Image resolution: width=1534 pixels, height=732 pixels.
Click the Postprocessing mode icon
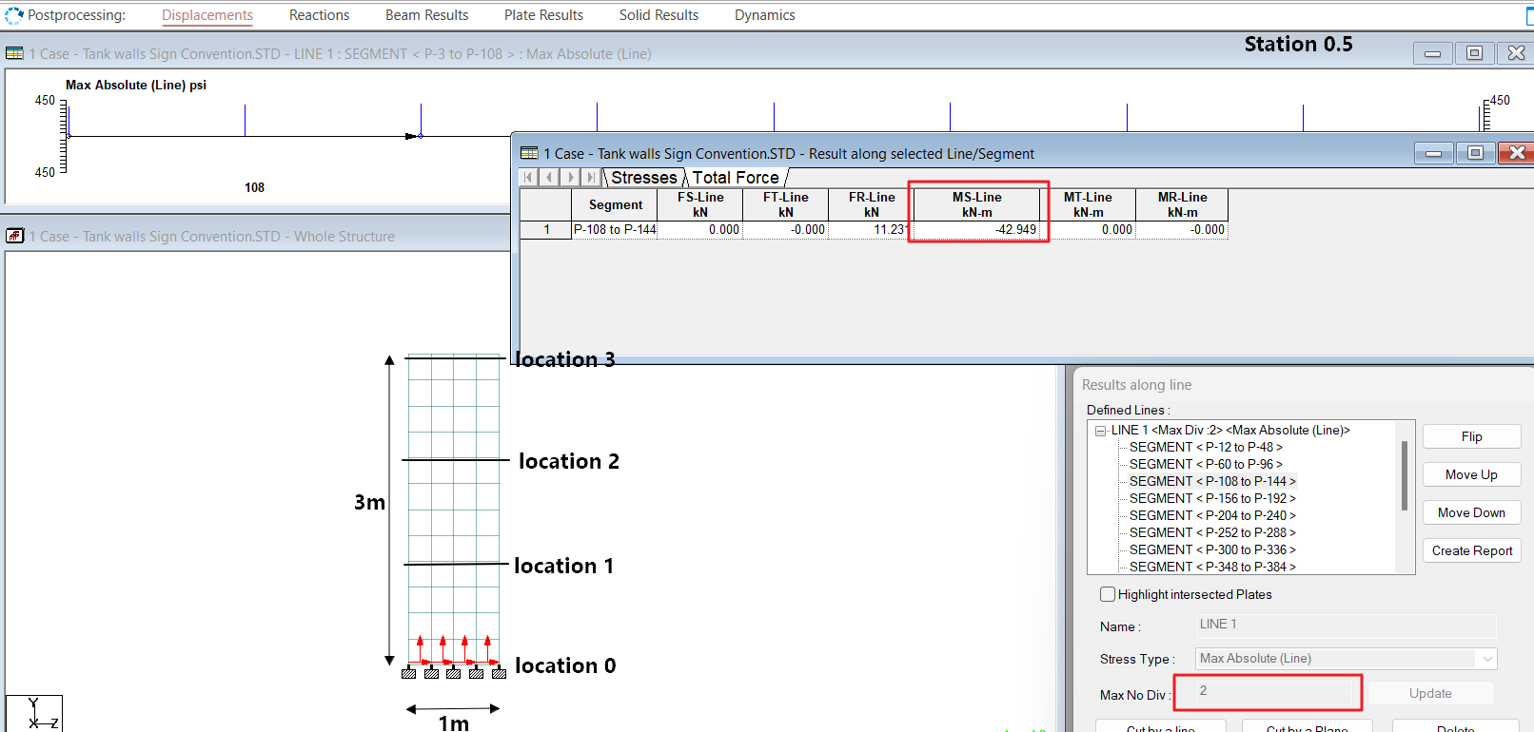pos(13,15)
